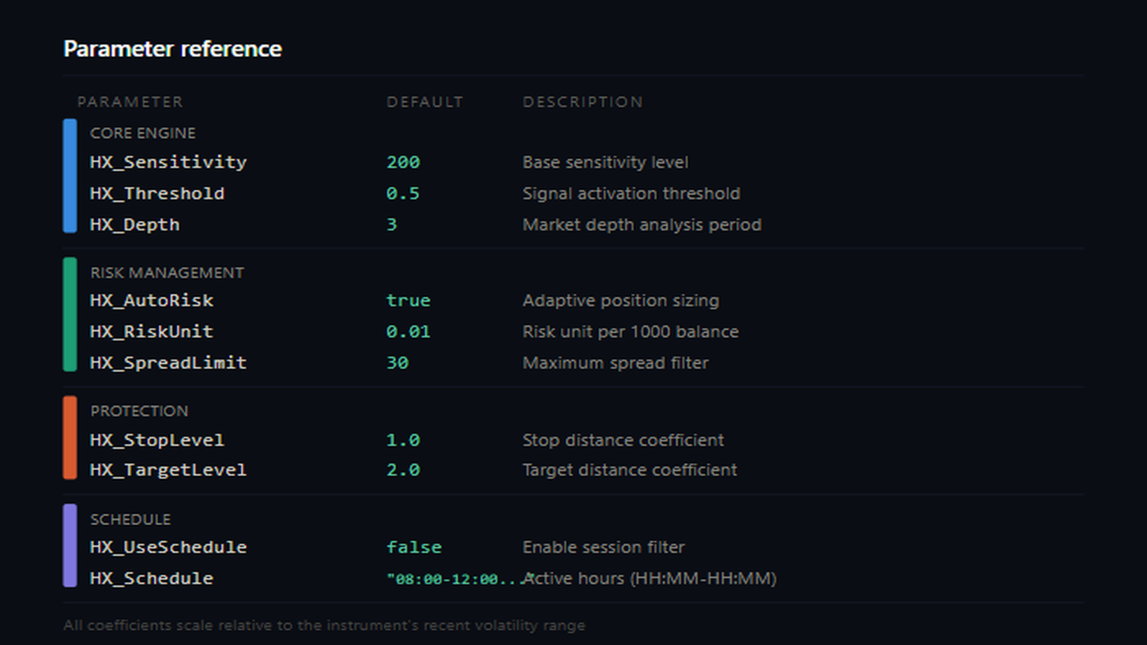
Task: Click the purple Schedule color bar
Action: pyautogui.click(x=70, y=545)
